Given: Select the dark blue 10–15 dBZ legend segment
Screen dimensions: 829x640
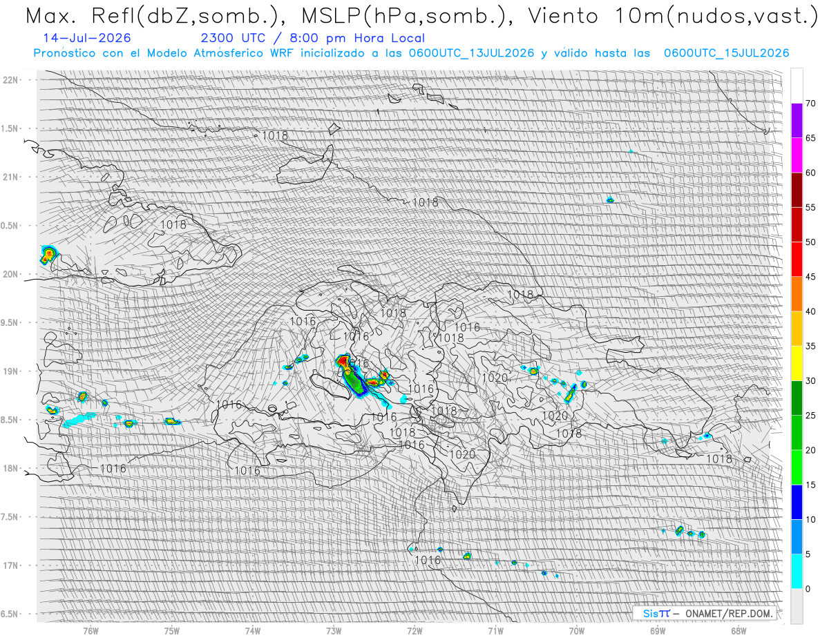Looking at the screenshot, I should 797,502.
